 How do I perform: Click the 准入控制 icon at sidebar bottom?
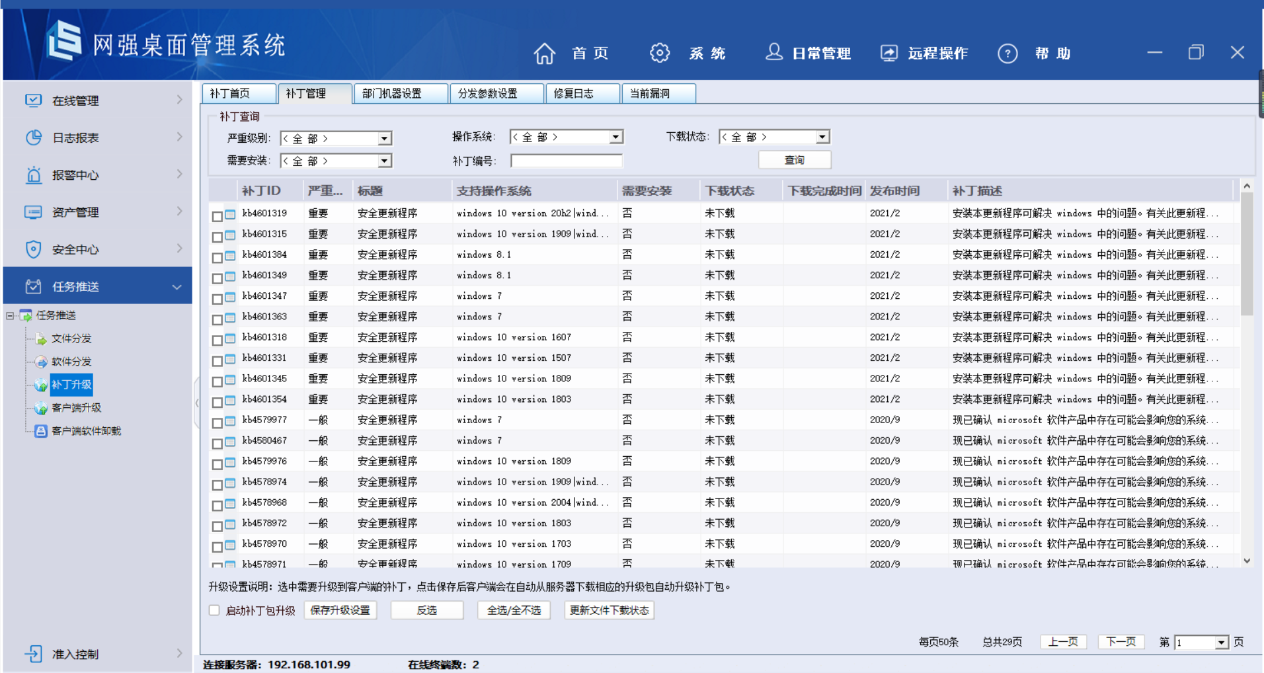33,654
